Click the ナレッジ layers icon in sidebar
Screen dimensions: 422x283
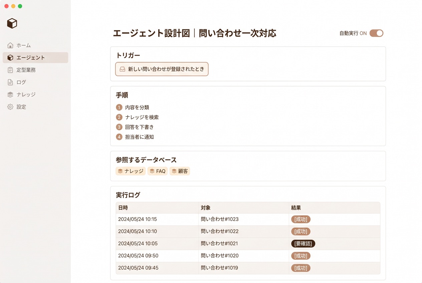pyautogui.click(x=10, y=95)
